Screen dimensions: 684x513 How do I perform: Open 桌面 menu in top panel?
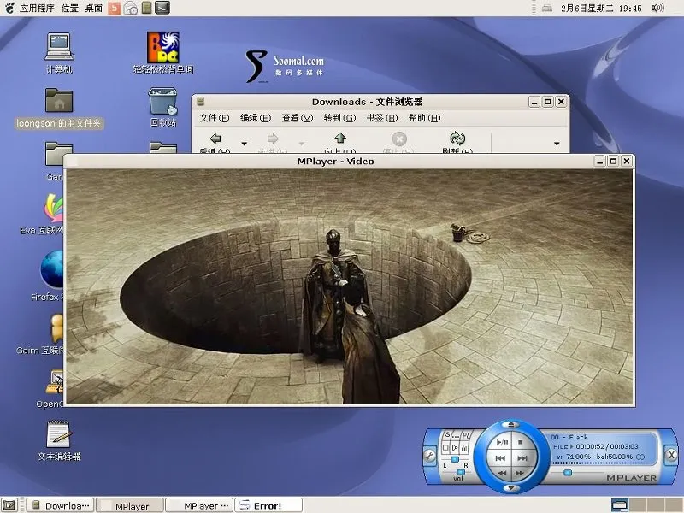[93, 8]
